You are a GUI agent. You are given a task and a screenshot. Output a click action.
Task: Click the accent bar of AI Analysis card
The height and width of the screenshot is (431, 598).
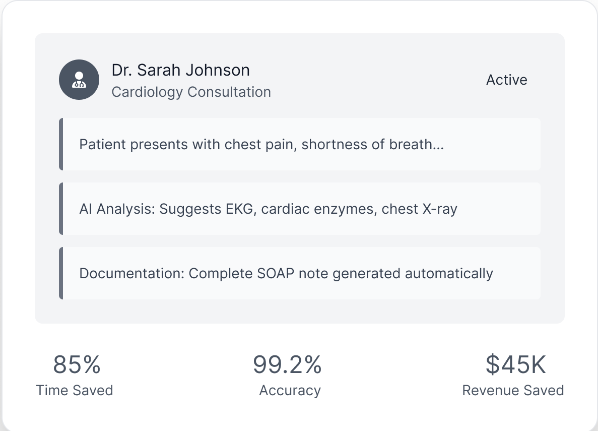tap(61, 209)
